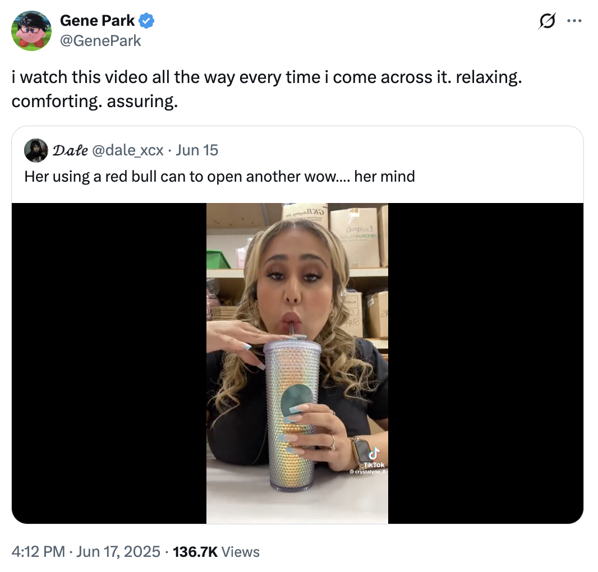Open the @GenePark handle link
Image resolution: width=598 pixels, height=572 pixels.
tap(100, 40)
